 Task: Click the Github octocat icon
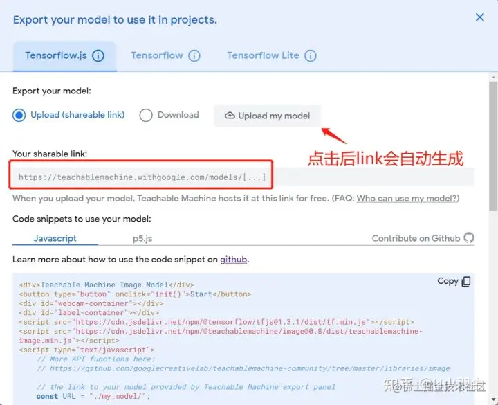tap(469, 237)
